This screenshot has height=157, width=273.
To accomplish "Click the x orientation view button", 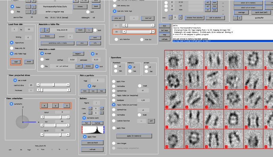I will click(45, 106).
